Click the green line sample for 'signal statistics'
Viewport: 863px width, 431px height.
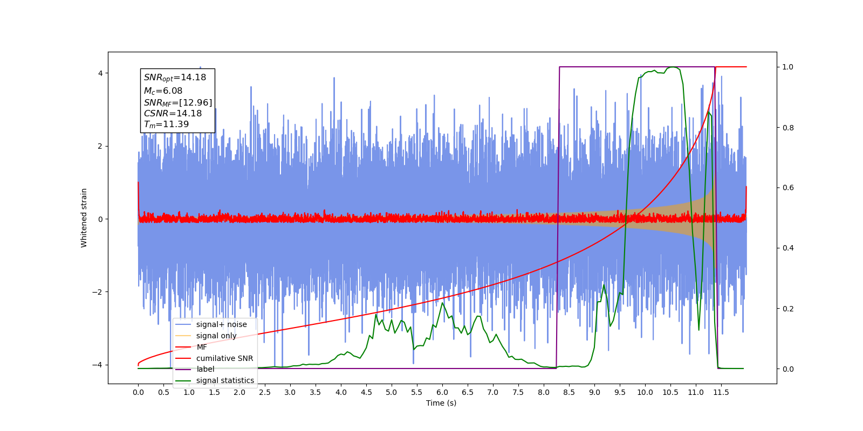tap(183, 380)
